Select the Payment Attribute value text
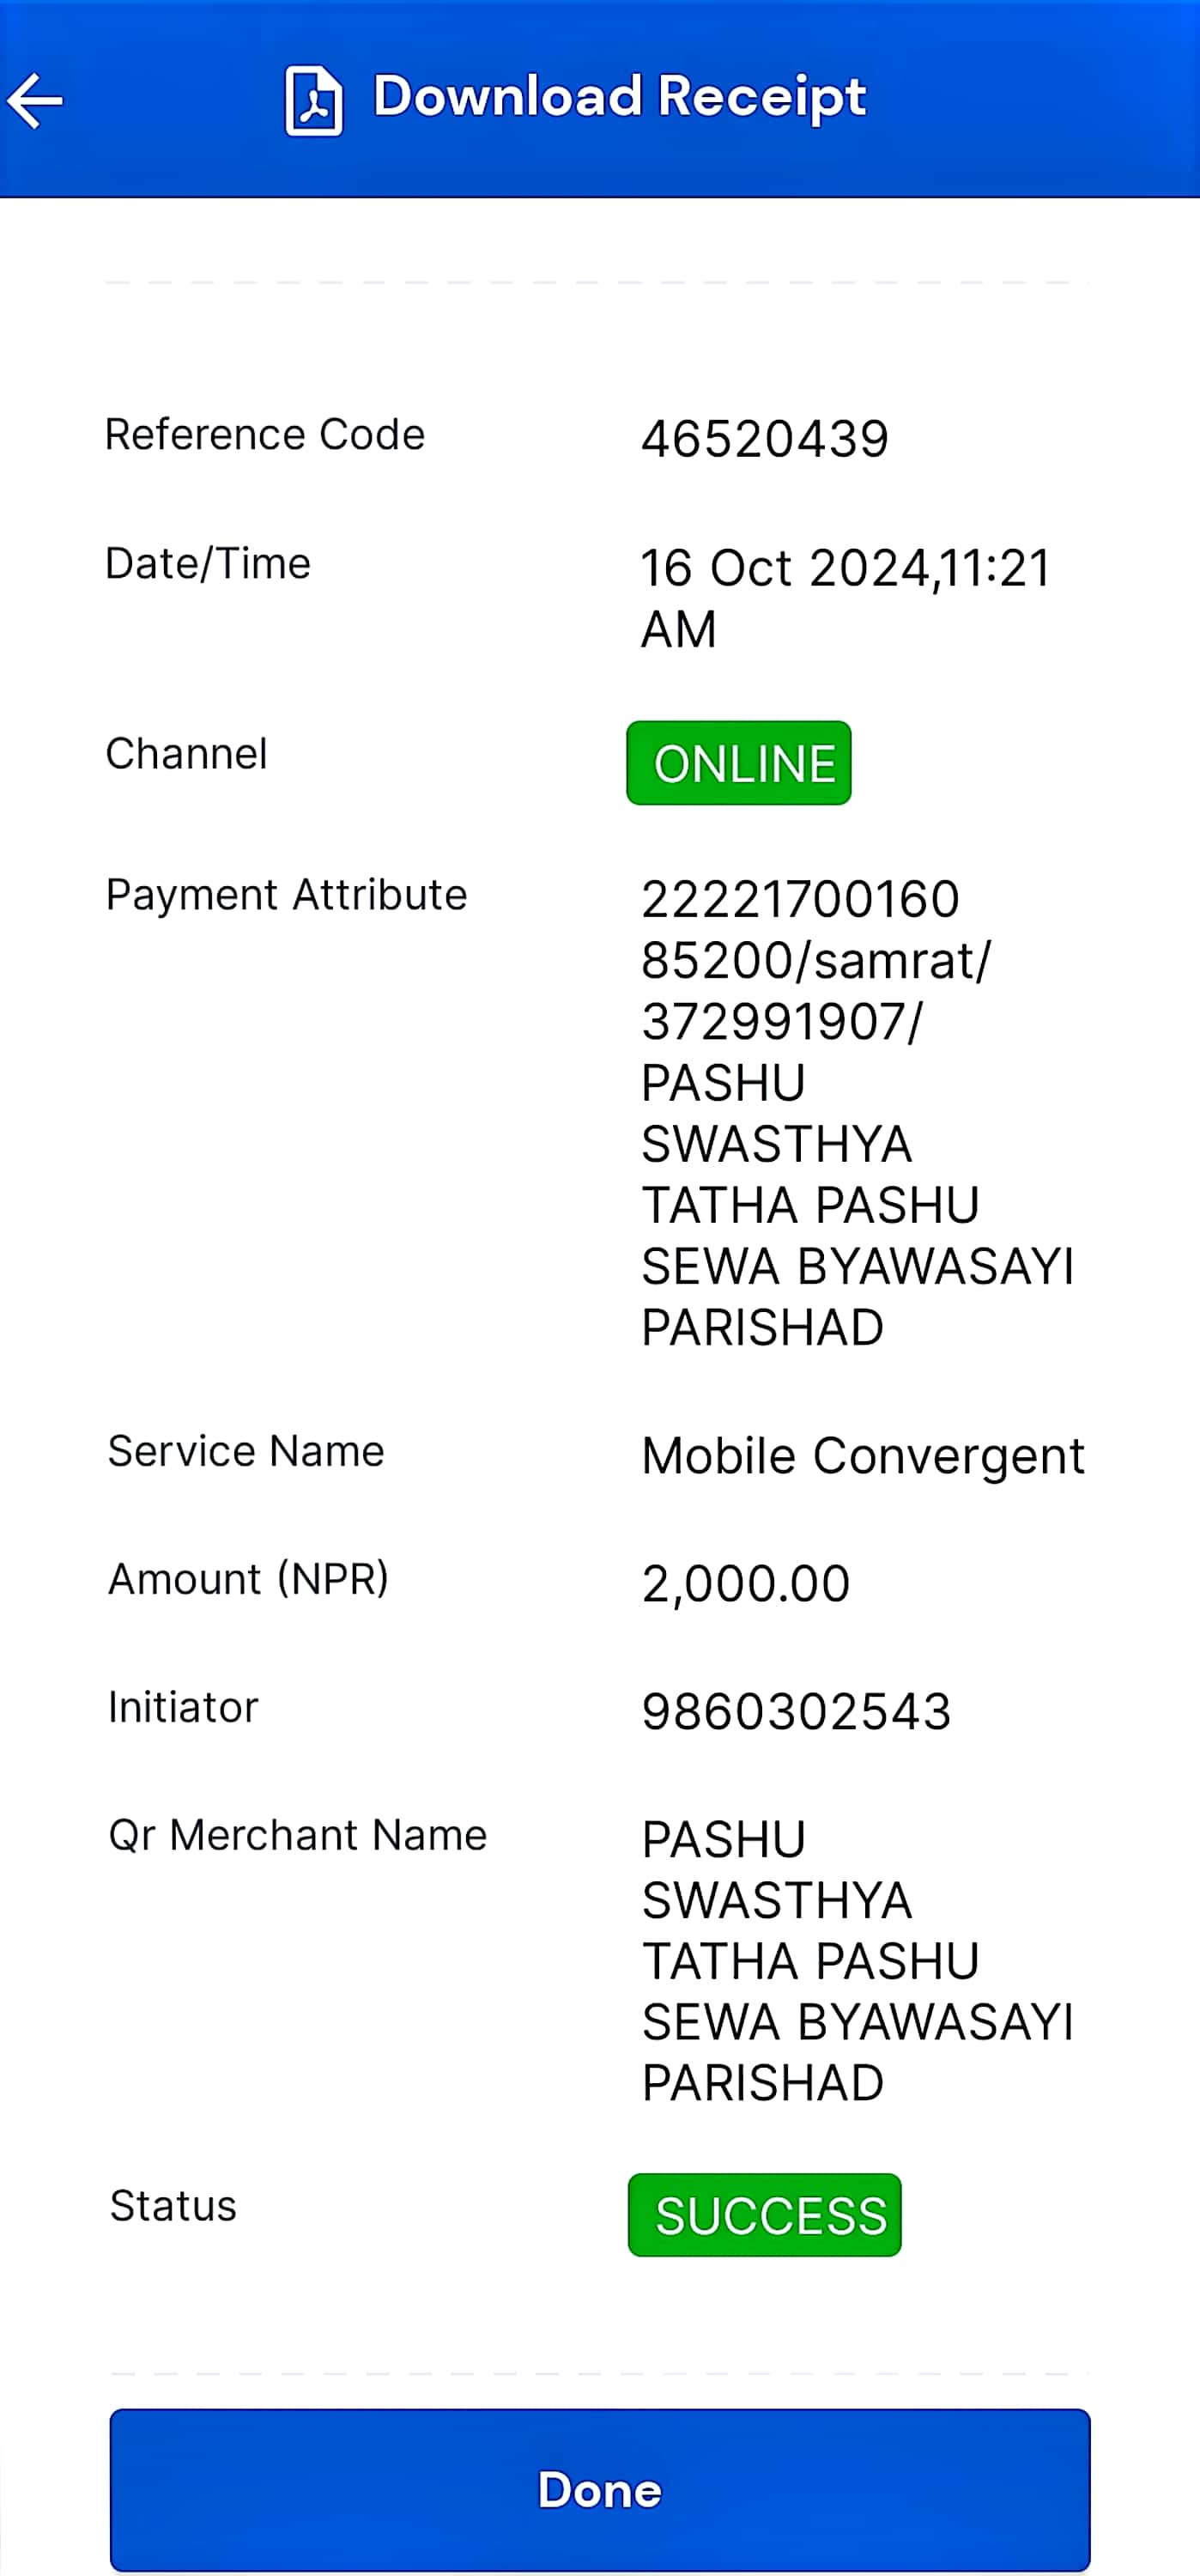The image size is (1200, 2576). [x=858, y=1113]
